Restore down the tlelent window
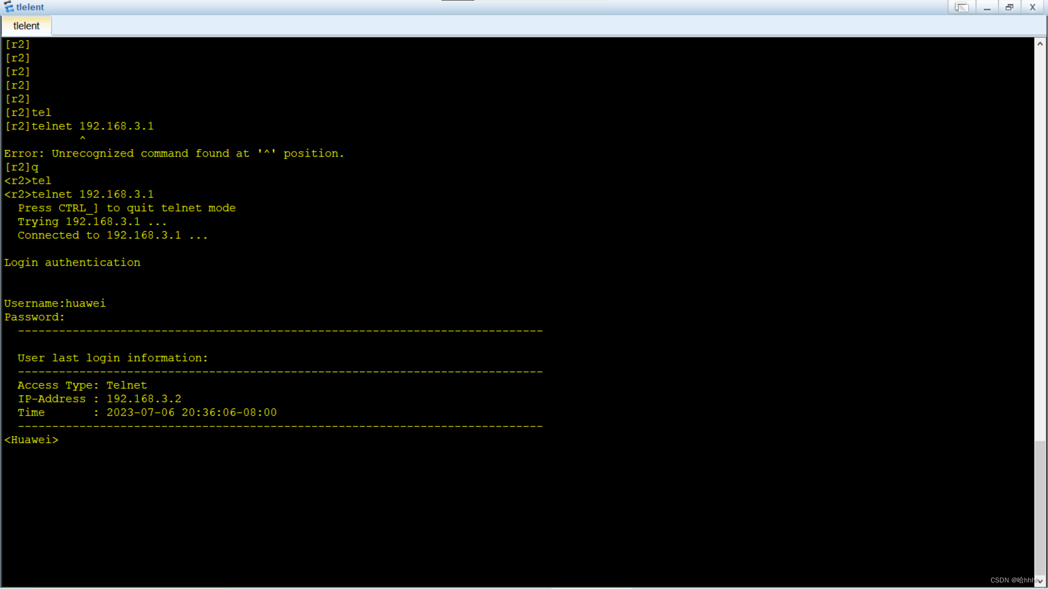The width and height of the screenshot is (1048, 589). click(1009, 7)
